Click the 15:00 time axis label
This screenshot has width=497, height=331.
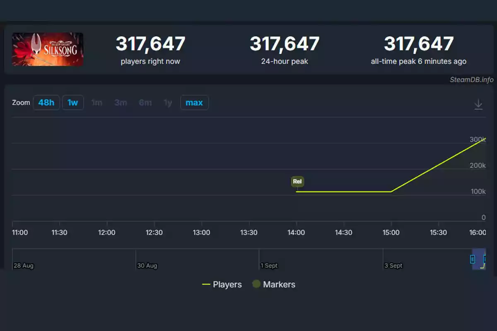tap(391, 233)
